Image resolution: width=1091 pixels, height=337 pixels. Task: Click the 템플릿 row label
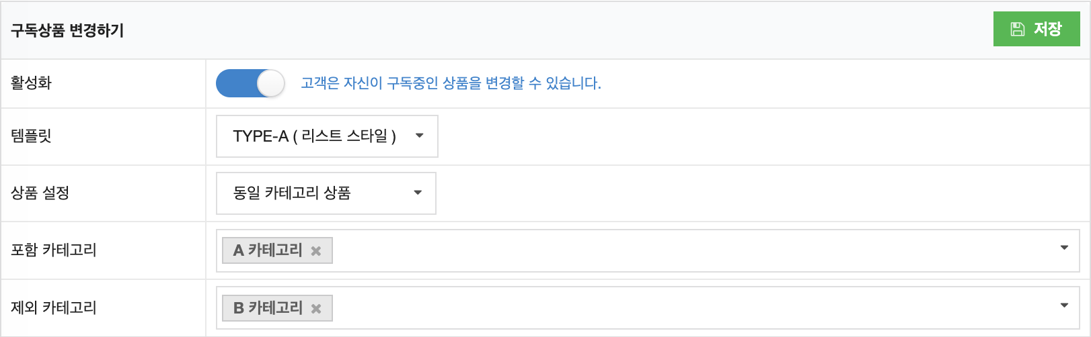tap(31, 136)
